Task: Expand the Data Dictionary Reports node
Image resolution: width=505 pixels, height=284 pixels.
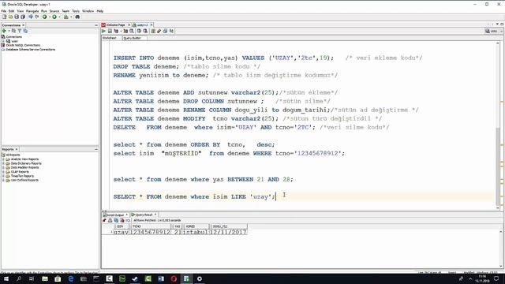Action: [3, 163]
